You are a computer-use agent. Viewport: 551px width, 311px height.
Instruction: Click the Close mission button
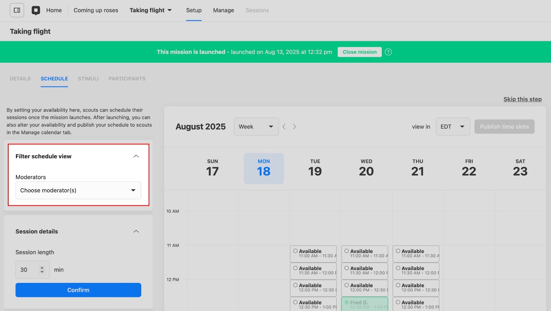tap(360, 52)
